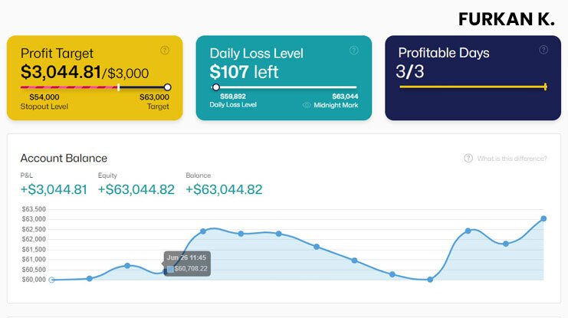Click the Profitable Days help icon
This screenshot has height=318, width=568.
(x=543, y=51)
